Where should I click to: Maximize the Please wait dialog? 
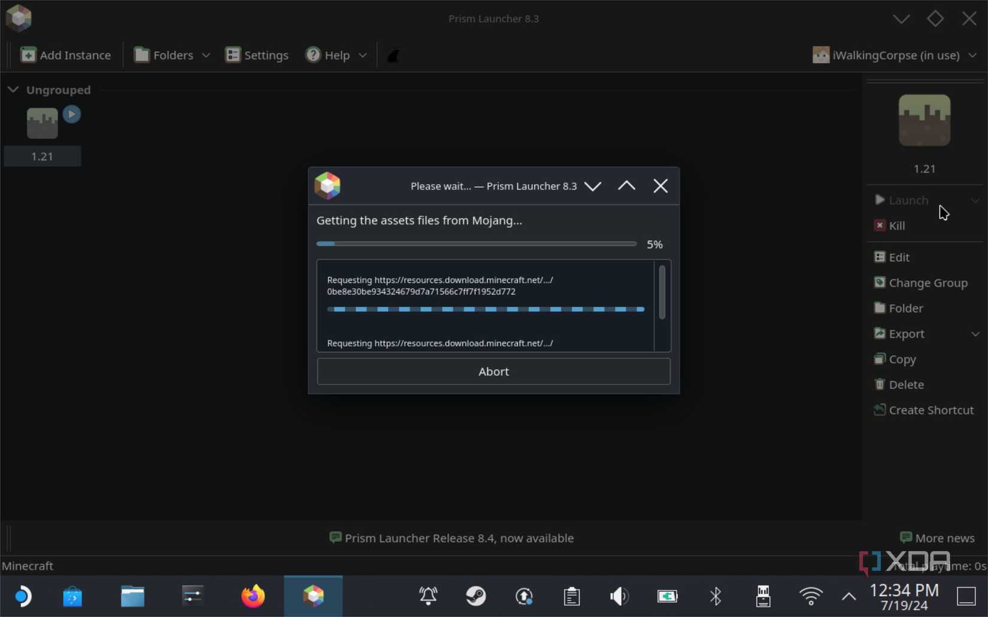(x=626, y=186)
